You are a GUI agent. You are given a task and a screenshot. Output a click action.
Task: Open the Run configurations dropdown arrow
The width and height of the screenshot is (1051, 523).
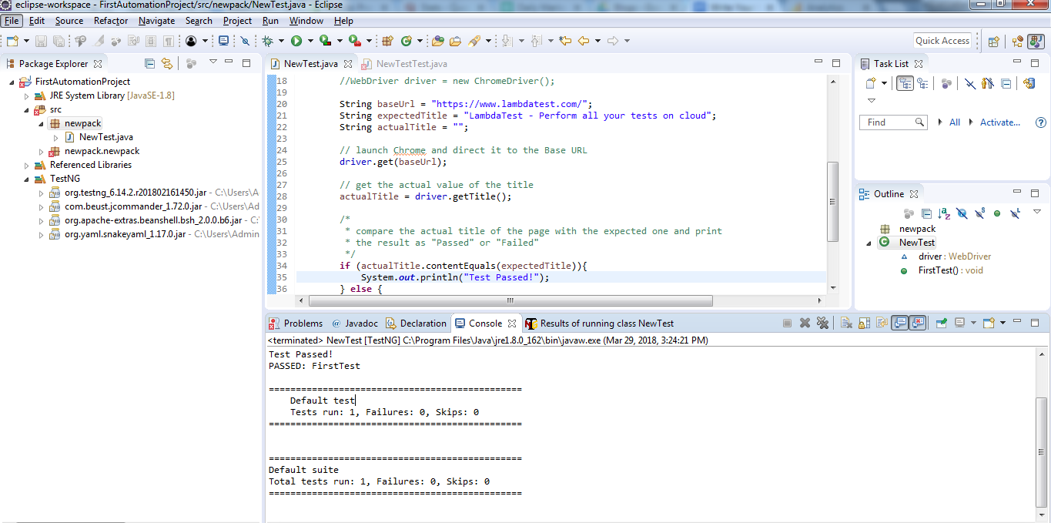tap(310, 40)
